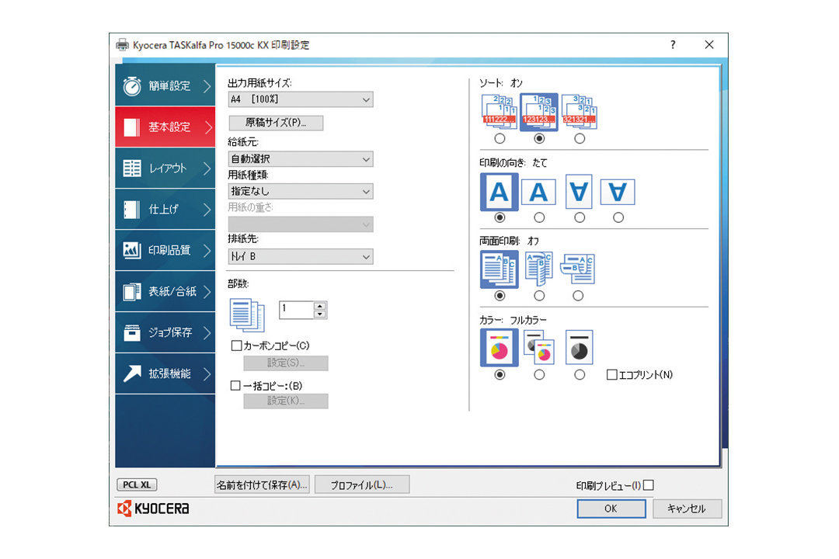Image resolution: width=839 pixels, height=559 pixels.
Task: Click the arrow icon beside 拡張機能
Action: click(132, 373)
